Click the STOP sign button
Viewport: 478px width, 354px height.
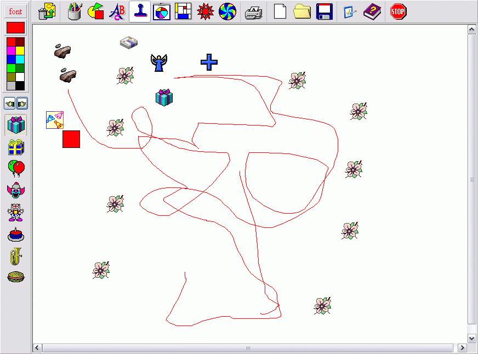tap(398, 12)
